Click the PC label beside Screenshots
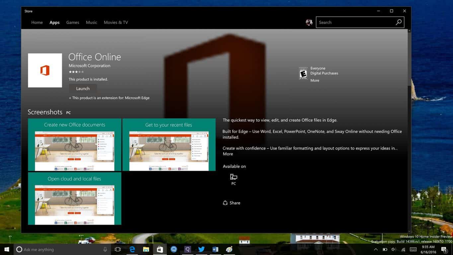Viewport: 453px width, 255px height. pos(68,113)
